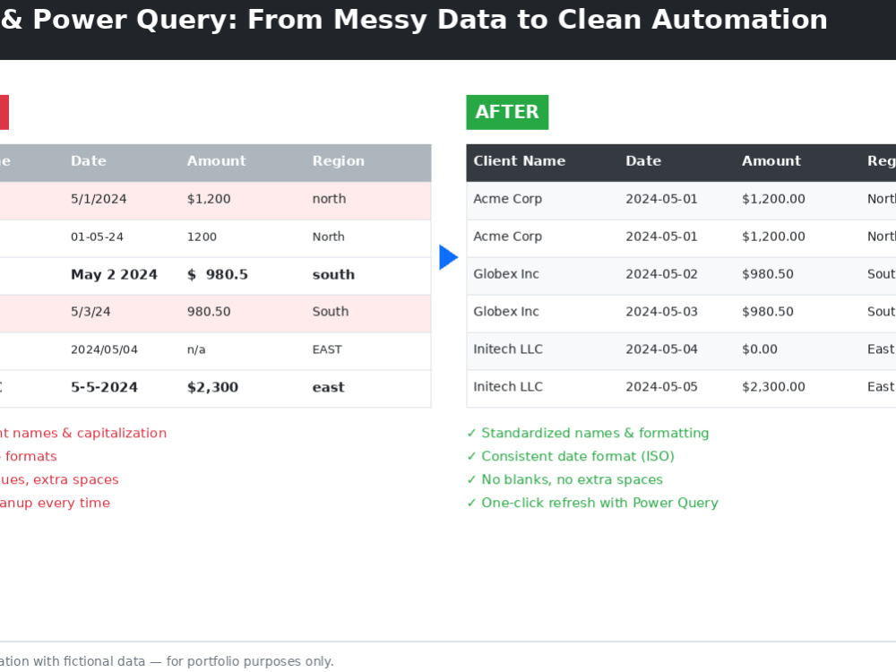Viewport: 896px width, 672px height.
Task: Click the 1200 amount cell without a dollar sign
Action: pos(202,237)
